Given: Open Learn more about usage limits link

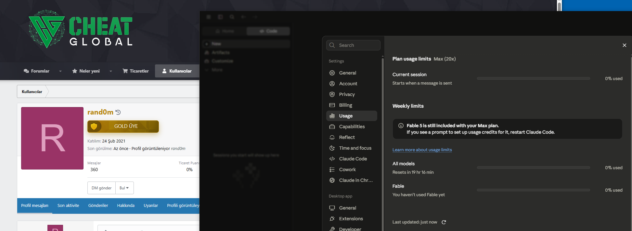Looking at the screenshot, I should pyautogui.click(x=422, y=150).
